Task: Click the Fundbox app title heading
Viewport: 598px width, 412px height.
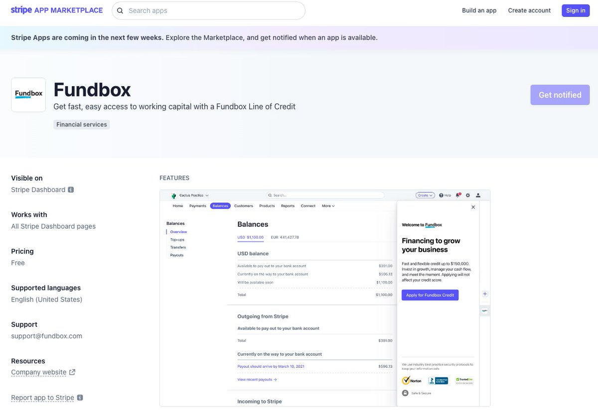Action: (92, 90)
